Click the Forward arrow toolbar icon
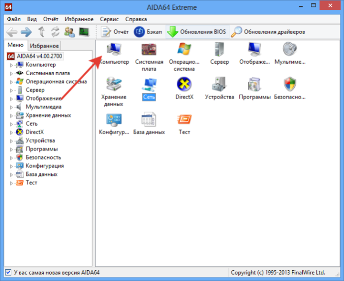Viewport: 344px width, 281px height. (x=26, y=32)
